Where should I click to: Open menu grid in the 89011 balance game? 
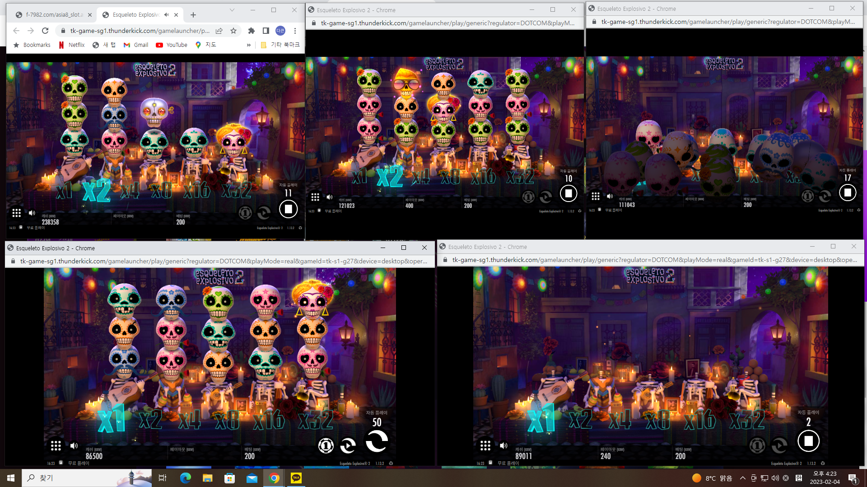pos(485,446)
